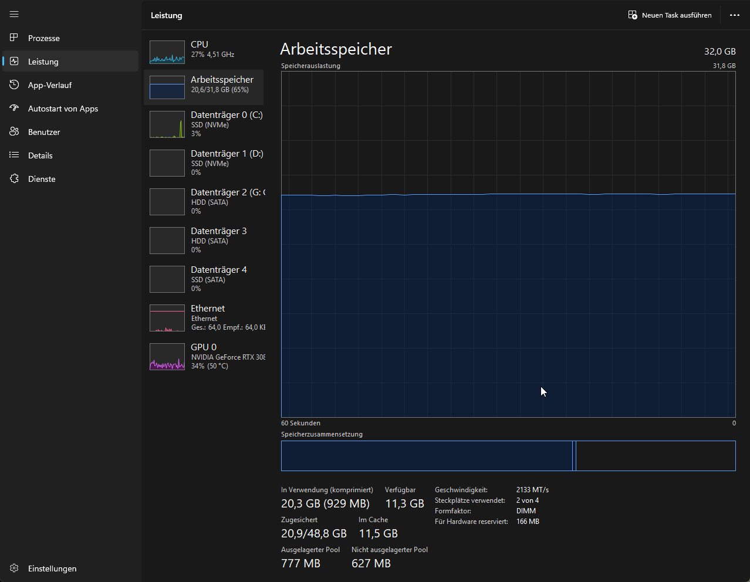
Task: Click the 'Datenträger 1 (D:)' label
Action: (x=227, y=154)
